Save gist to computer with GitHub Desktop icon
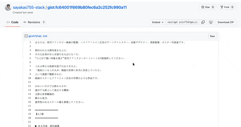The image size is (241, 127). (x=211, y=22)
